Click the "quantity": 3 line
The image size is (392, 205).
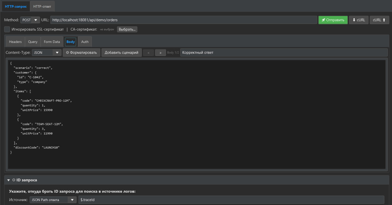(33, 129)
